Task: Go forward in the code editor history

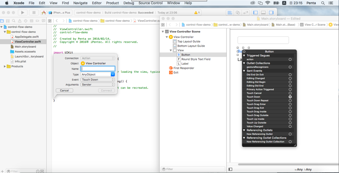Action: coord(63,21)
